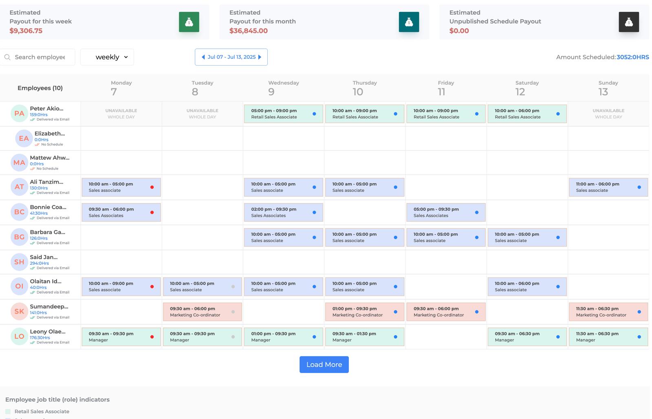This screenshot has height=419, width=652.
Task: Open the Jul 07 - Jul 13 date range picker
Action: (x=231, y=57)
